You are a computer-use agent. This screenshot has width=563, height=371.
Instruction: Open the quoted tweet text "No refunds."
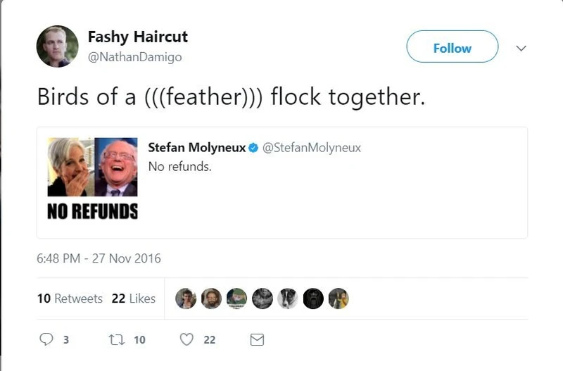(x=179, y=167)
